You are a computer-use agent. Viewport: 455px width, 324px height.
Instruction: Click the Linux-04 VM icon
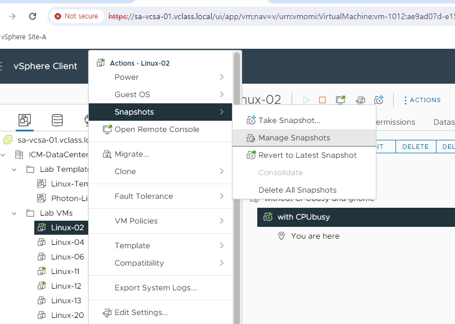pos(42,242)
